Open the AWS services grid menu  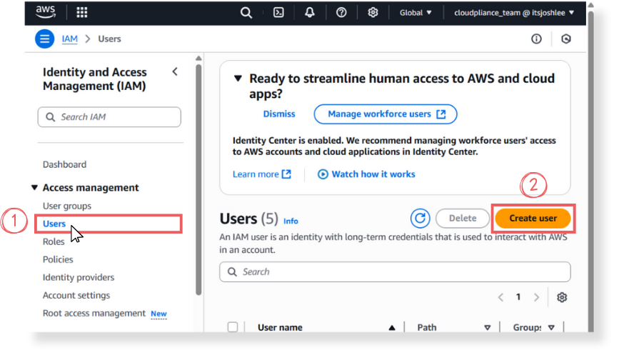[x=82, y=12]
